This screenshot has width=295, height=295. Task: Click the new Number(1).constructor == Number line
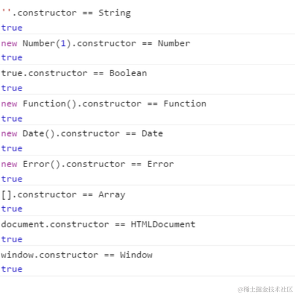coord(96,44)
